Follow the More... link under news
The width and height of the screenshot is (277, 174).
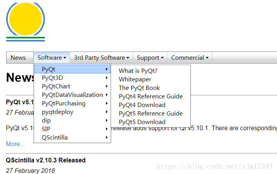(x=15, y=144)
